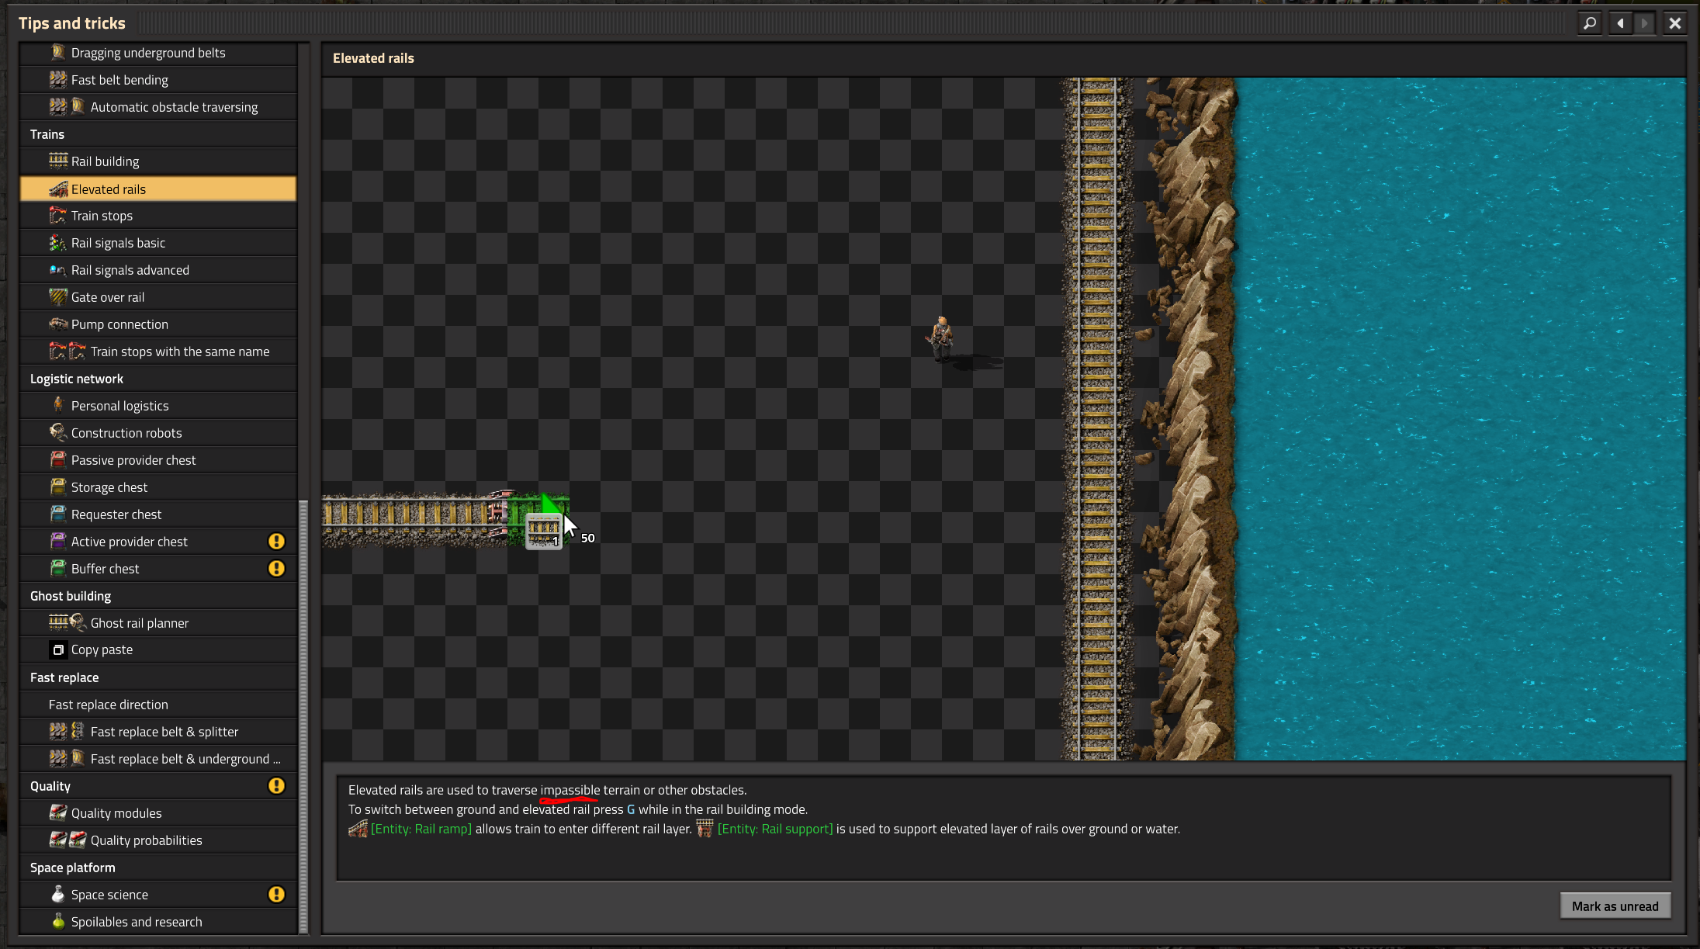
Task: Click the Requester chest icon
Action: [x=58, y=514]
